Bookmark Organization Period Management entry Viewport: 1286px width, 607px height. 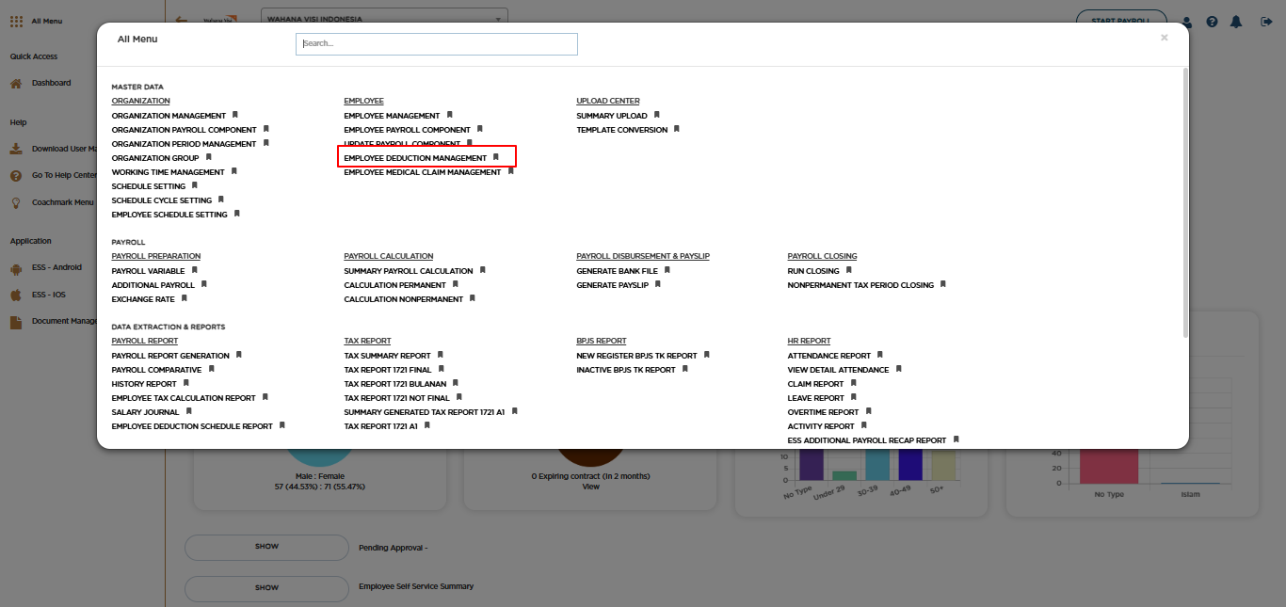coord(266,143)
